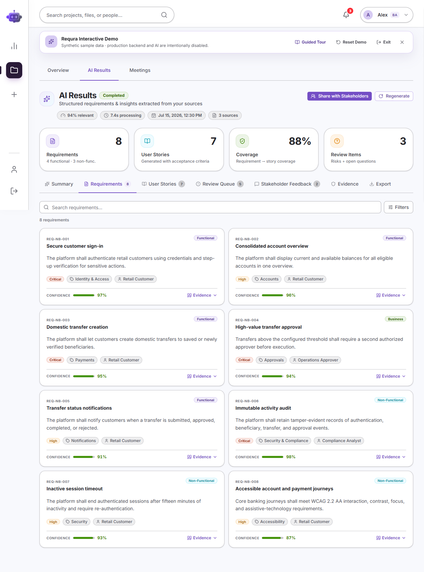The image size is (424, 572).
Task: Click the Regenerate button label
Action: coord(398,96)
